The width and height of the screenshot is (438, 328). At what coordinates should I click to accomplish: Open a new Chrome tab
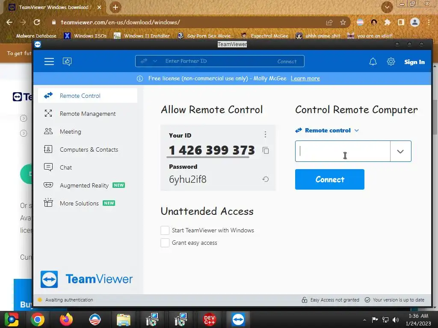click(115, 7)
